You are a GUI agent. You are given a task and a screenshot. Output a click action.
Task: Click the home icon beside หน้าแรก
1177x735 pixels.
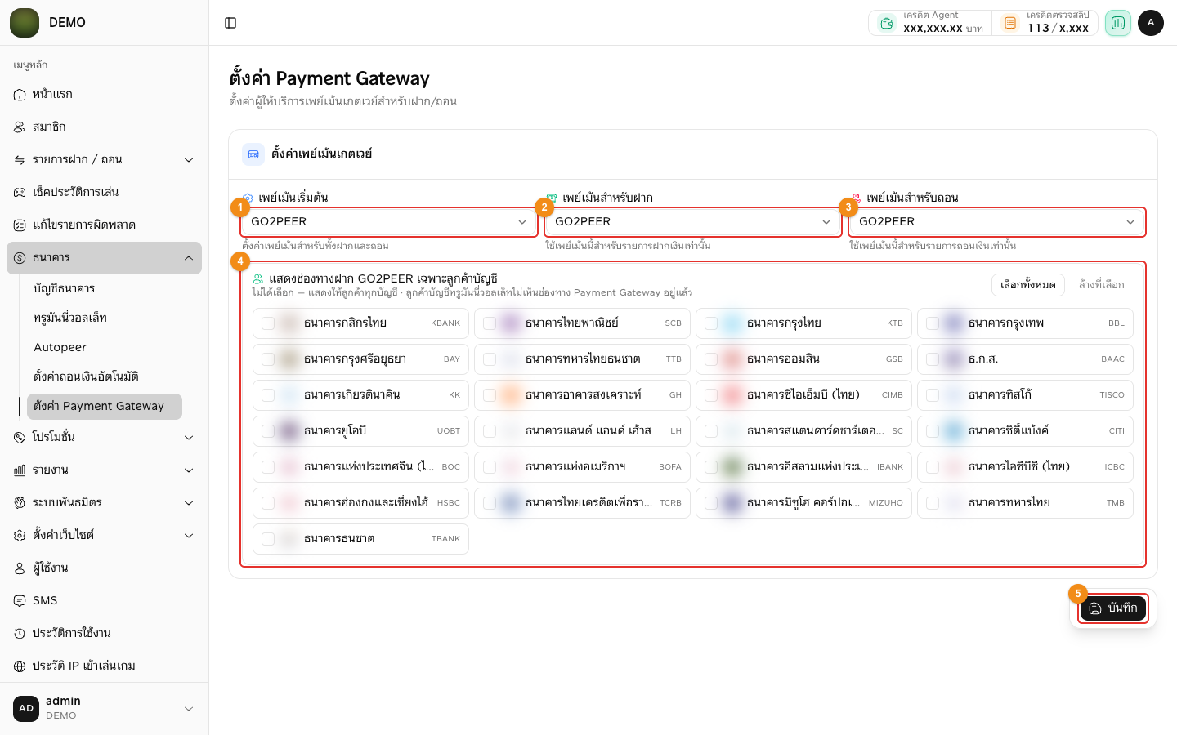tap(20, 95)
